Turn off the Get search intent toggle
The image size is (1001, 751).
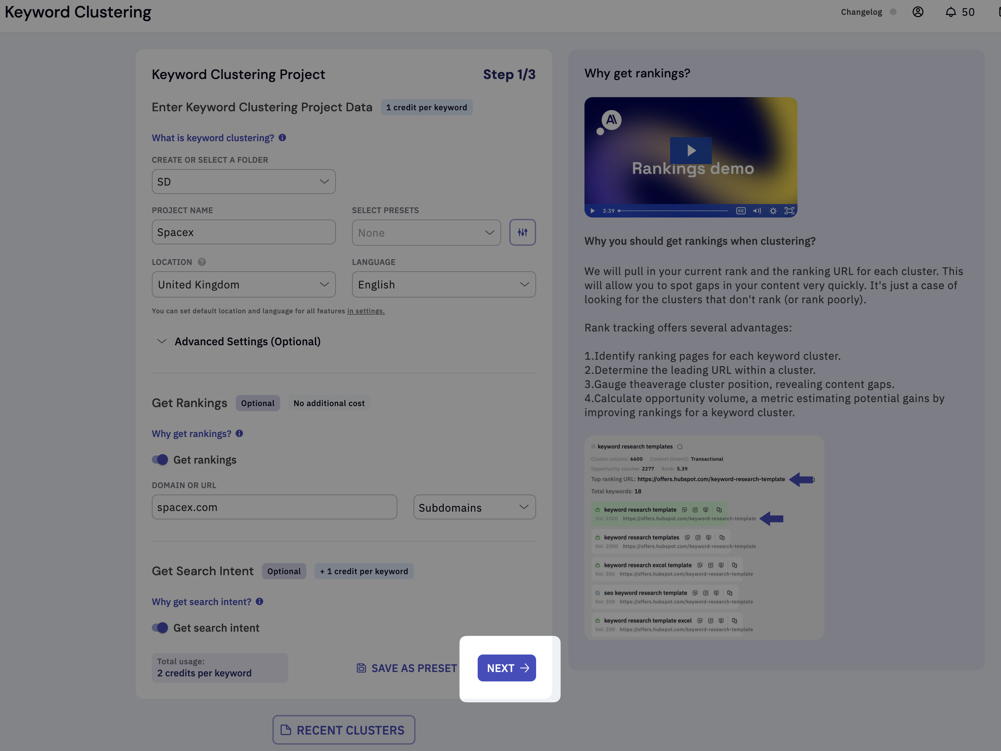(x=160, y=628)
